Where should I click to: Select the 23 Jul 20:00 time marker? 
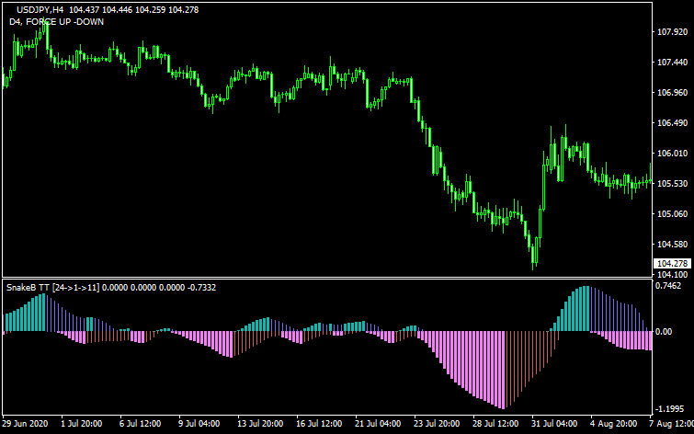pos(437,425)
